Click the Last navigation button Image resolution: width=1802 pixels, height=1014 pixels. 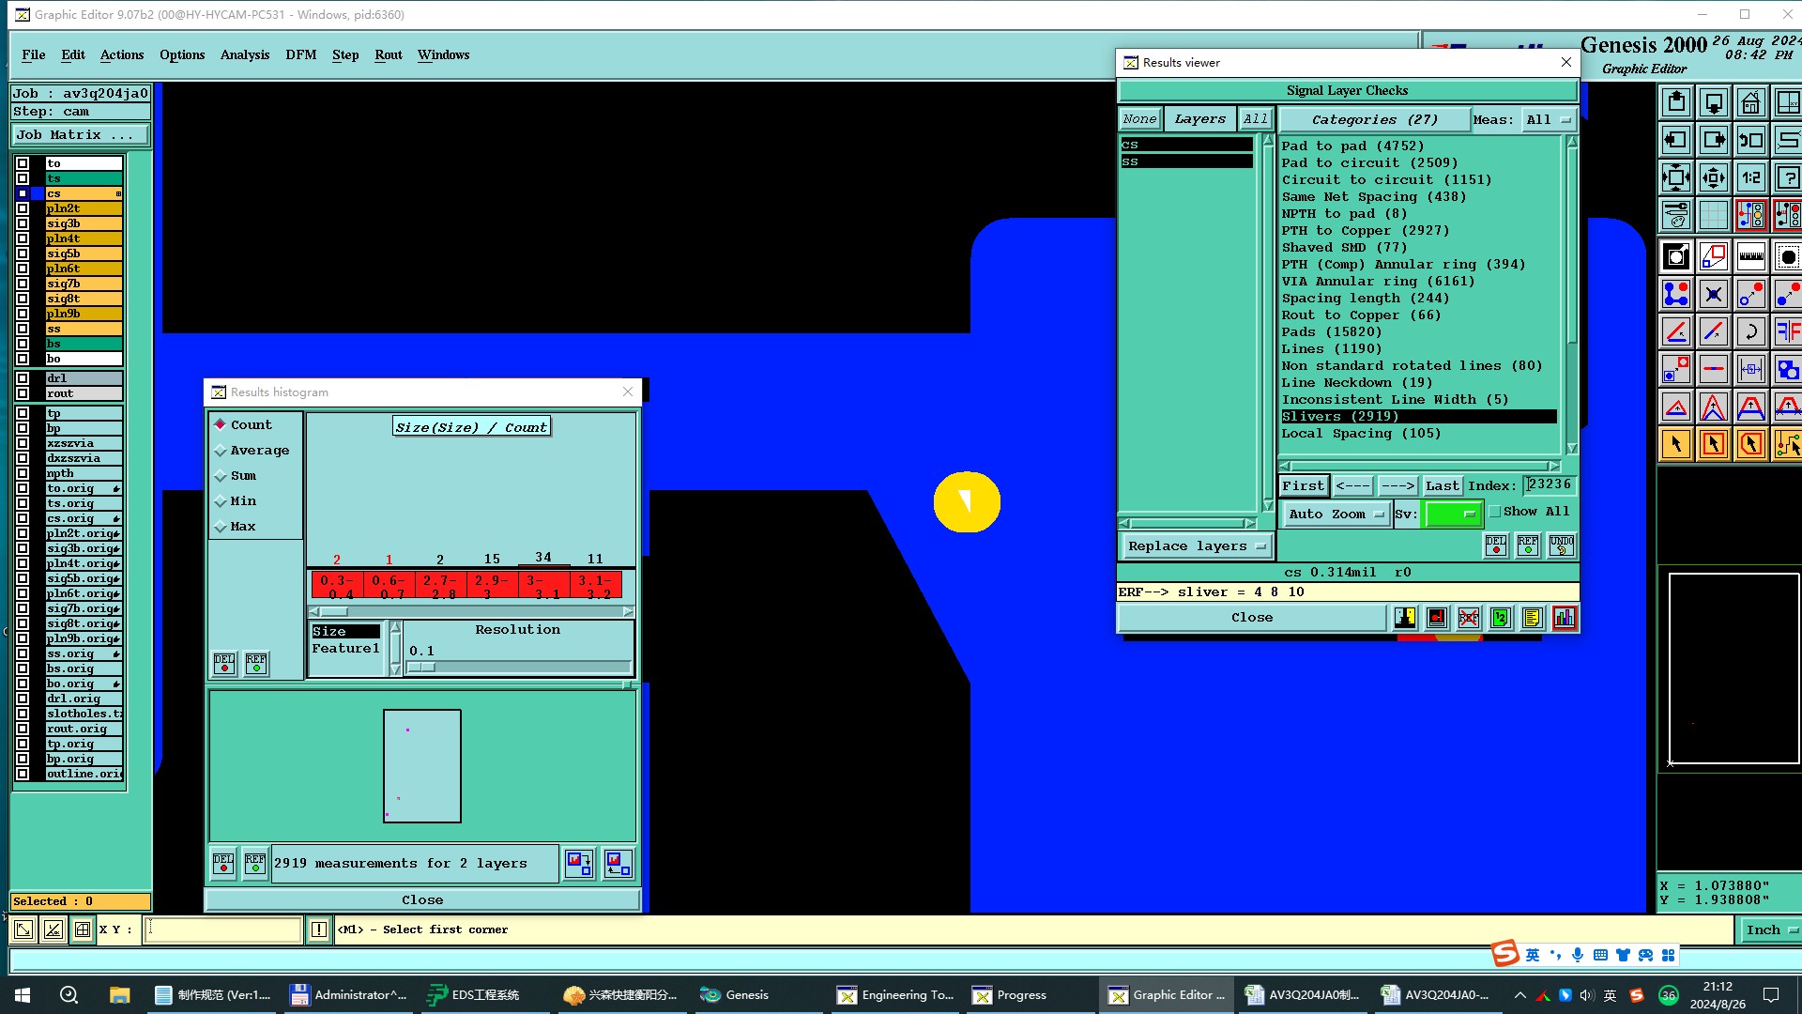pos(1442,485)
